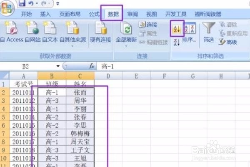Open undo history dropdown arrow
250x167 pixels.
[37, 3]
